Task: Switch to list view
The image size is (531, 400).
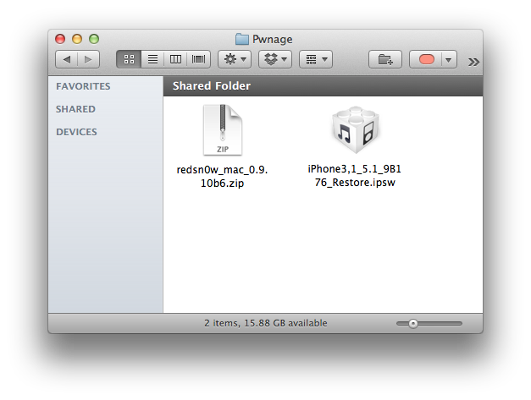Action: [152, 59]
